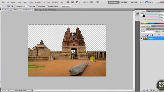Viewport: 164px width, 92px height.
Task: Open the Image menu
Action: 13,2
